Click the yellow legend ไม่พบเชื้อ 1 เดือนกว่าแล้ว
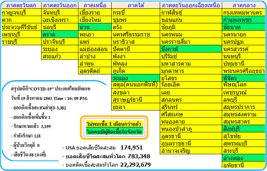Image resolution: width=267 pixels, height=171 pixels. [114, 124]
